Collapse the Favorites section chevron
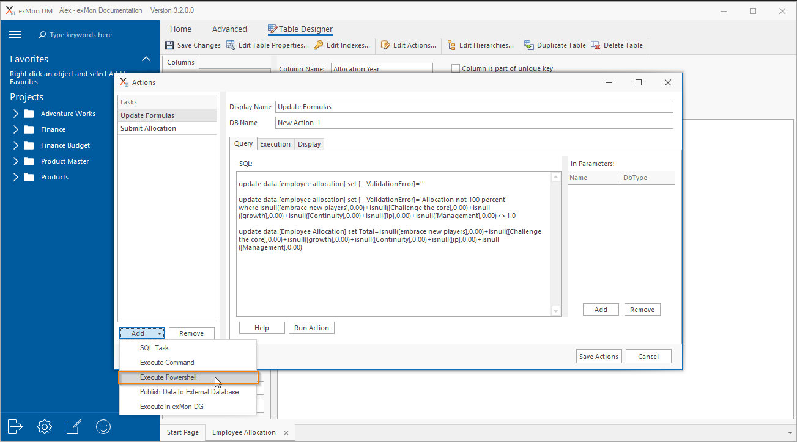The image size is (797, 442). point(146,59)
